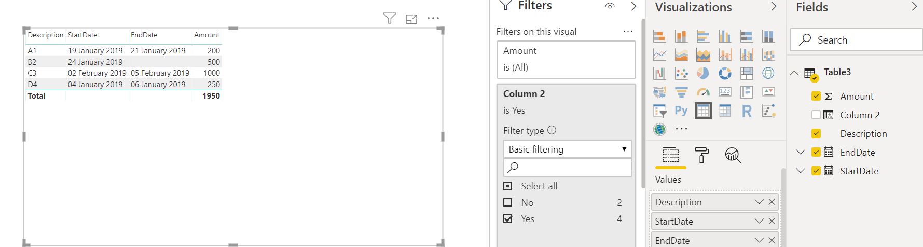The height and width of the screenshot is (247, 923).
Task: Expand the StartDate hierarchy in Fields
Action: (x=801, y=171)
